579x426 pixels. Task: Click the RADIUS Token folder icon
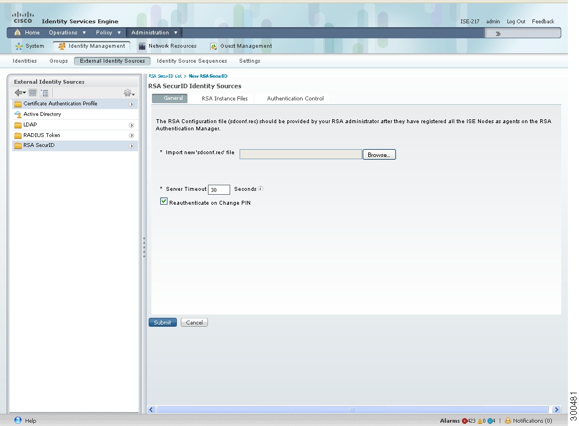click(18, 135)
